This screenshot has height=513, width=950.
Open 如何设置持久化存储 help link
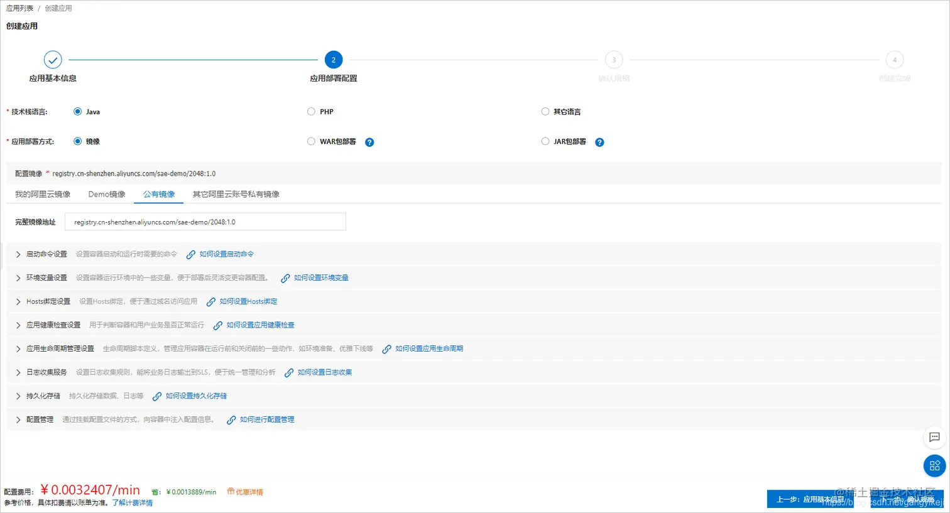(x=196, y=396)
